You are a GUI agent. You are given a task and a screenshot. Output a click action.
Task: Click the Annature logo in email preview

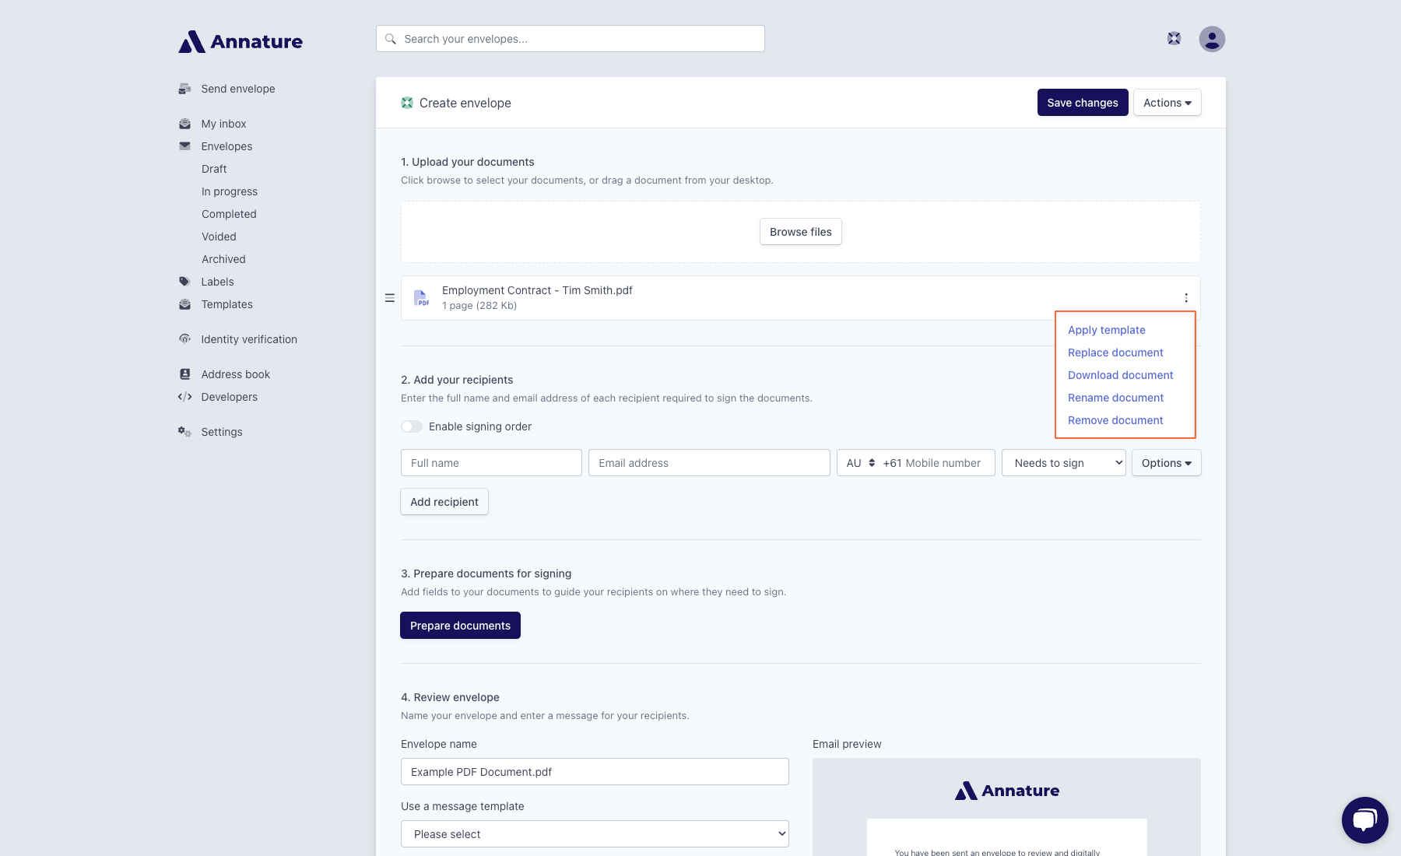1007,791
